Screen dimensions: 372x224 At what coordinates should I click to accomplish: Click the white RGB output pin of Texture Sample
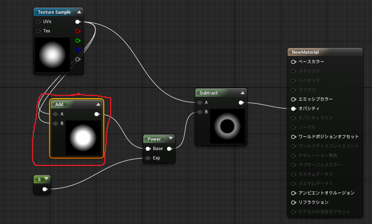coord(78,22)
